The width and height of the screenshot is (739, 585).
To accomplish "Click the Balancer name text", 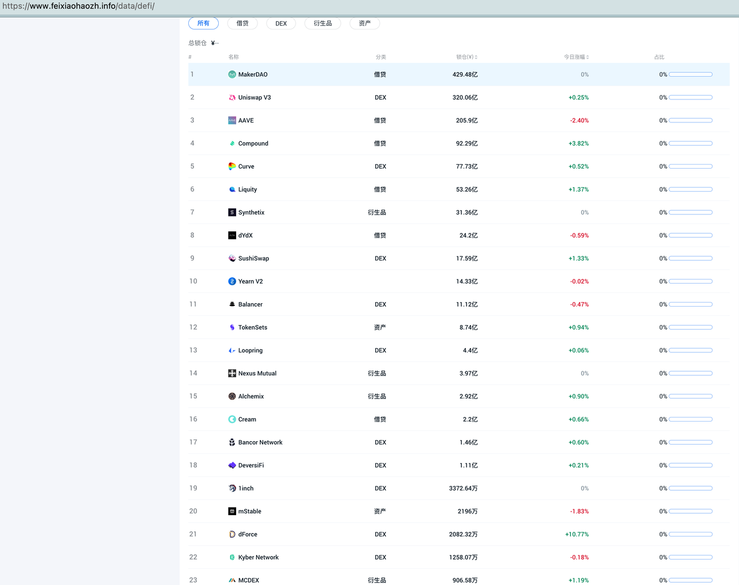I will pos(250,304).
